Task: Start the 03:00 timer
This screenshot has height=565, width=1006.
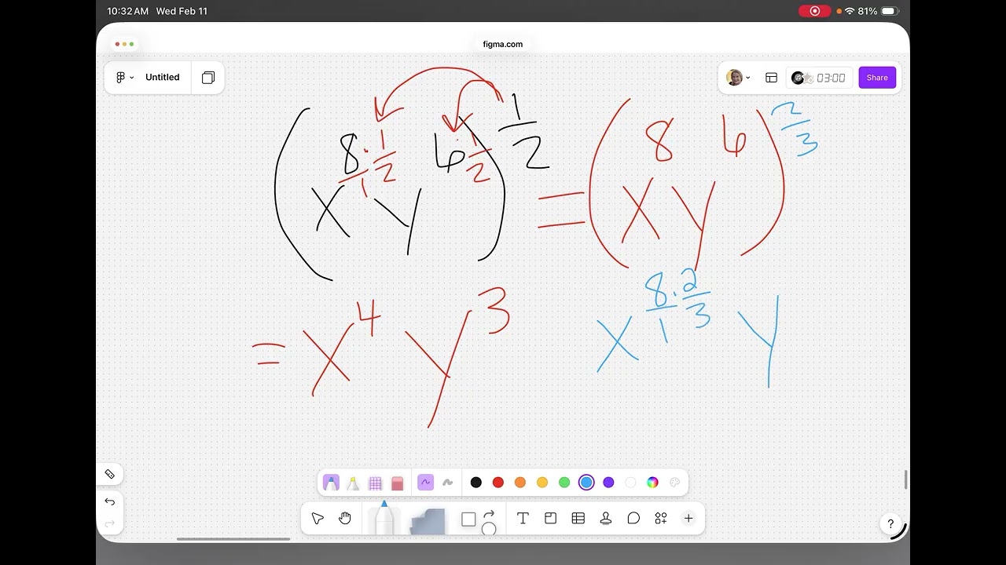Action: coord(831,78)
